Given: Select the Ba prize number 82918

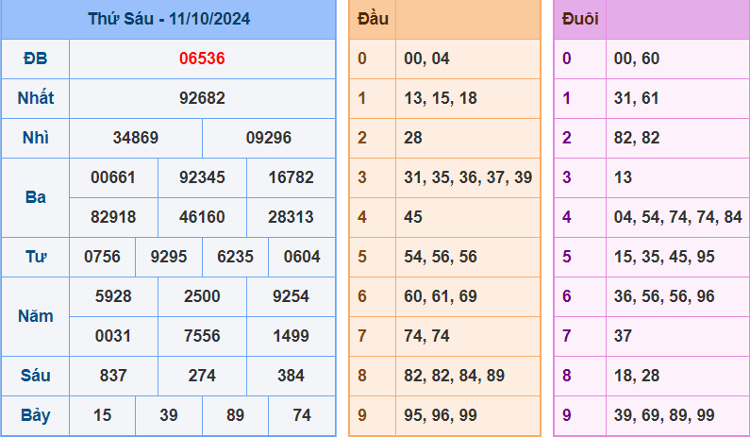Looking at the screenshot, I should coord(113,217).
